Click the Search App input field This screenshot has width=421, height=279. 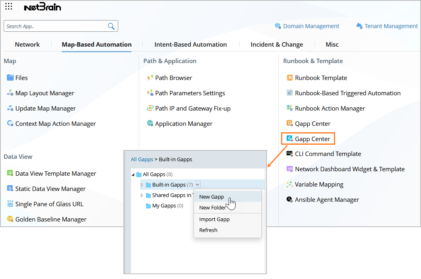[x=56, y=26]
